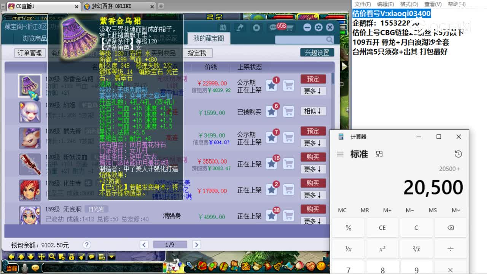Click the round stop icon in header
The height and width of the screenshot is (274, 487).
pos(256,27)
